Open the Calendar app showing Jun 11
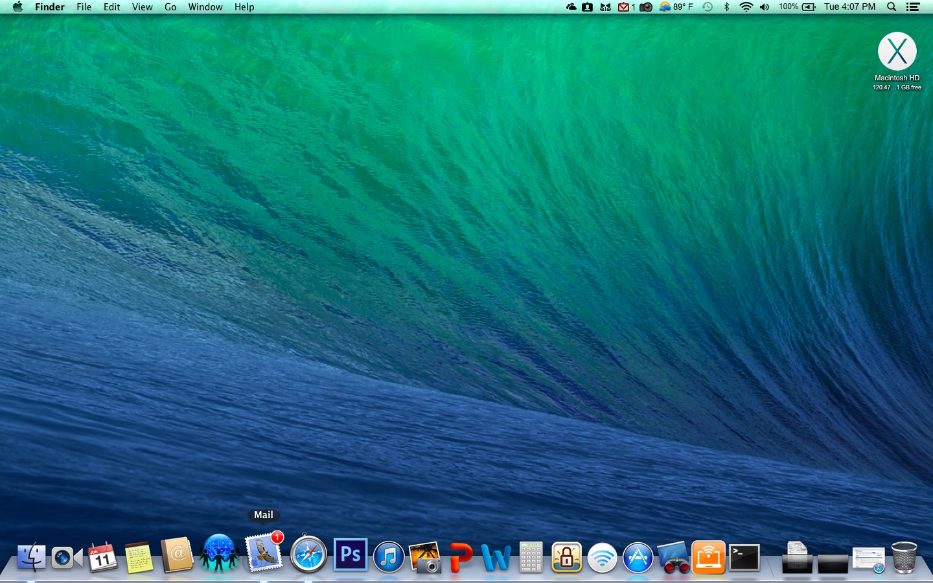The image size is (933, 583). (102, 558)
